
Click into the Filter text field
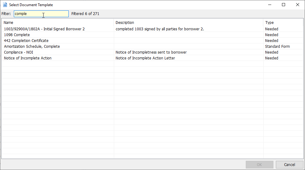pos(41,14)
